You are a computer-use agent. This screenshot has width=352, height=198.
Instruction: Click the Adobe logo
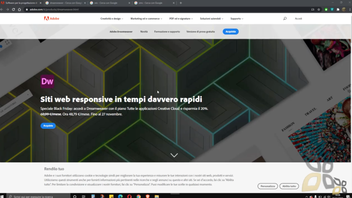[x=52, y=19]
